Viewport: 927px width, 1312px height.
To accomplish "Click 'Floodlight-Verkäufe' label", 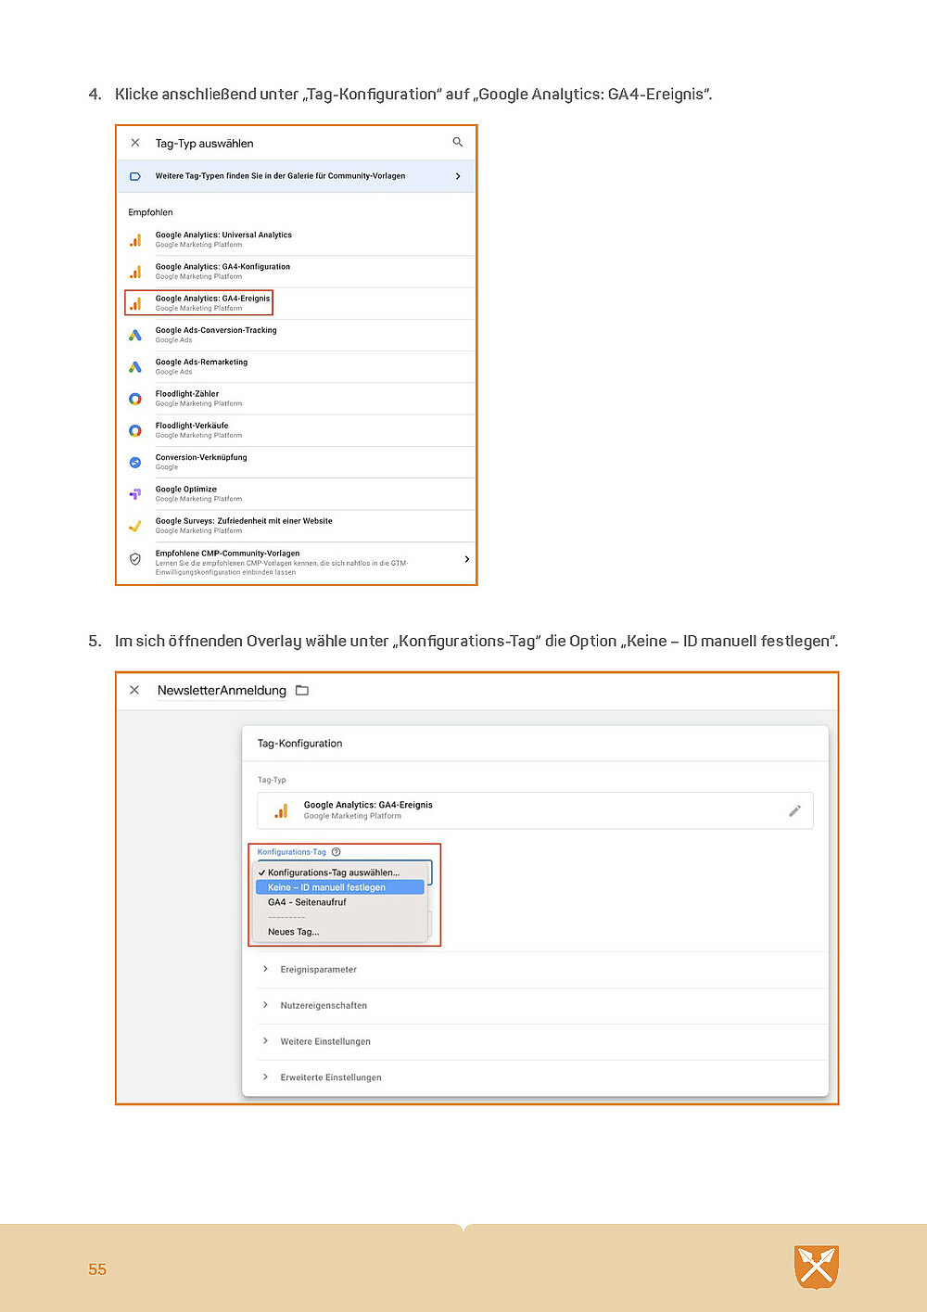I will click(x=192, y=426).
